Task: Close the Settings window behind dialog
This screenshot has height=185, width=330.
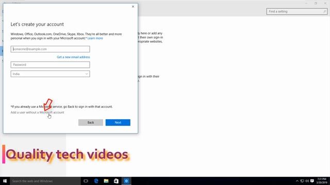Action: point(325,4)
